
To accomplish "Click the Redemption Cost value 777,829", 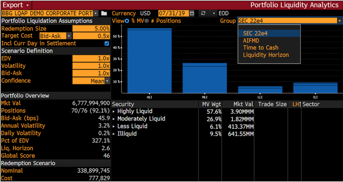I will coord(99,178).
